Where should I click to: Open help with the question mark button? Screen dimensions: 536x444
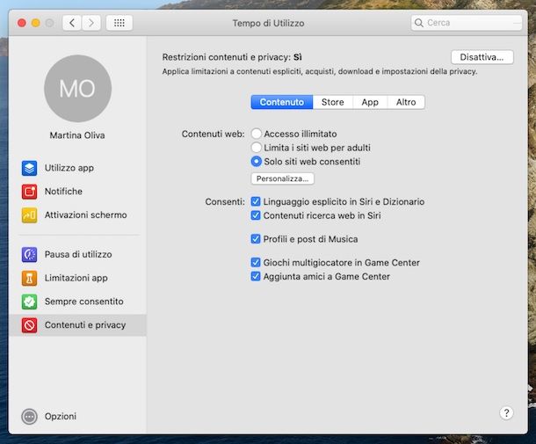click(506, 413)
